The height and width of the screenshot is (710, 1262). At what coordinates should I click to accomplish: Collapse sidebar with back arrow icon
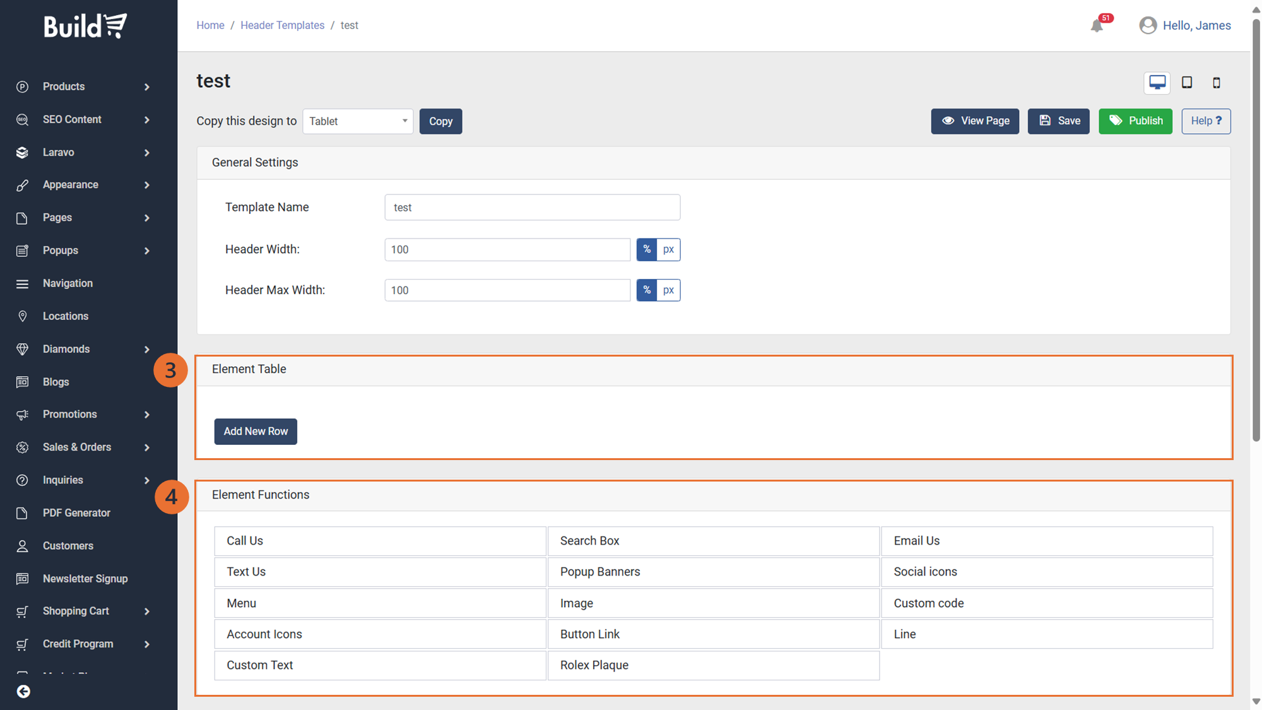(23, 692)
